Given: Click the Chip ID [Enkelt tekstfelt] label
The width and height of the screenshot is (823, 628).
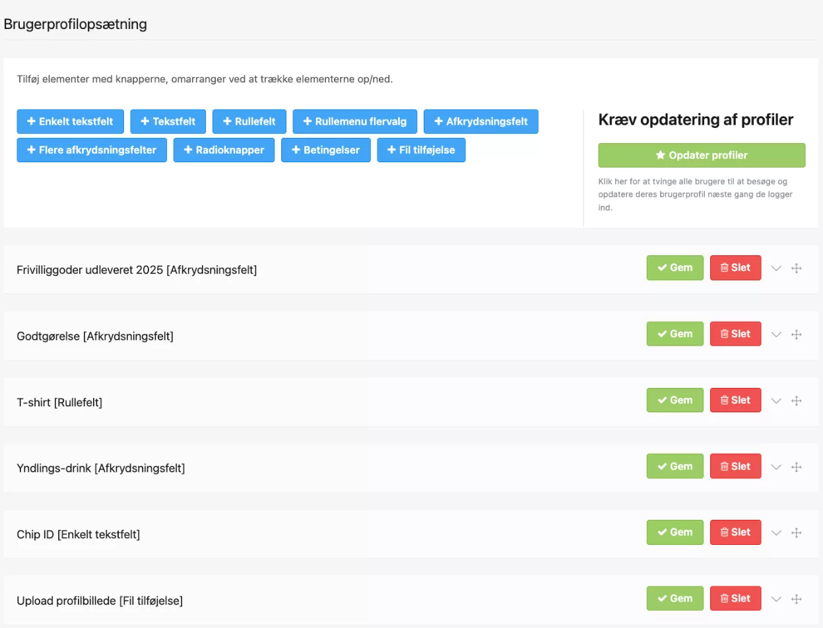Looking at the screenshot, I should coord(78,534).
